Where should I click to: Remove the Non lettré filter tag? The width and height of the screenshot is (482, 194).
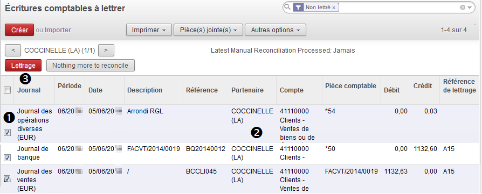tap(334, 8)
